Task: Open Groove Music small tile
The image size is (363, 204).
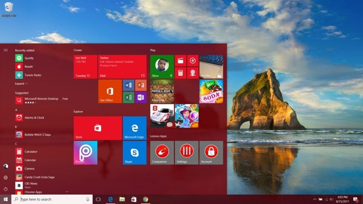Action: click(193, 61)
